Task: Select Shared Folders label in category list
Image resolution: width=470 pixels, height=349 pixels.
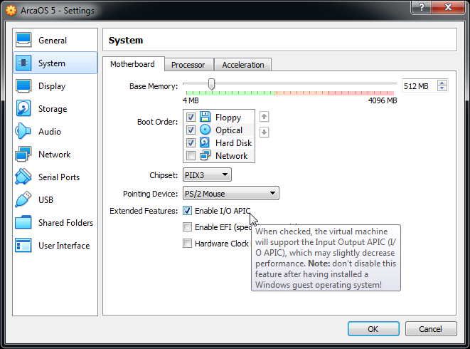Action: [x=66, y=222]
